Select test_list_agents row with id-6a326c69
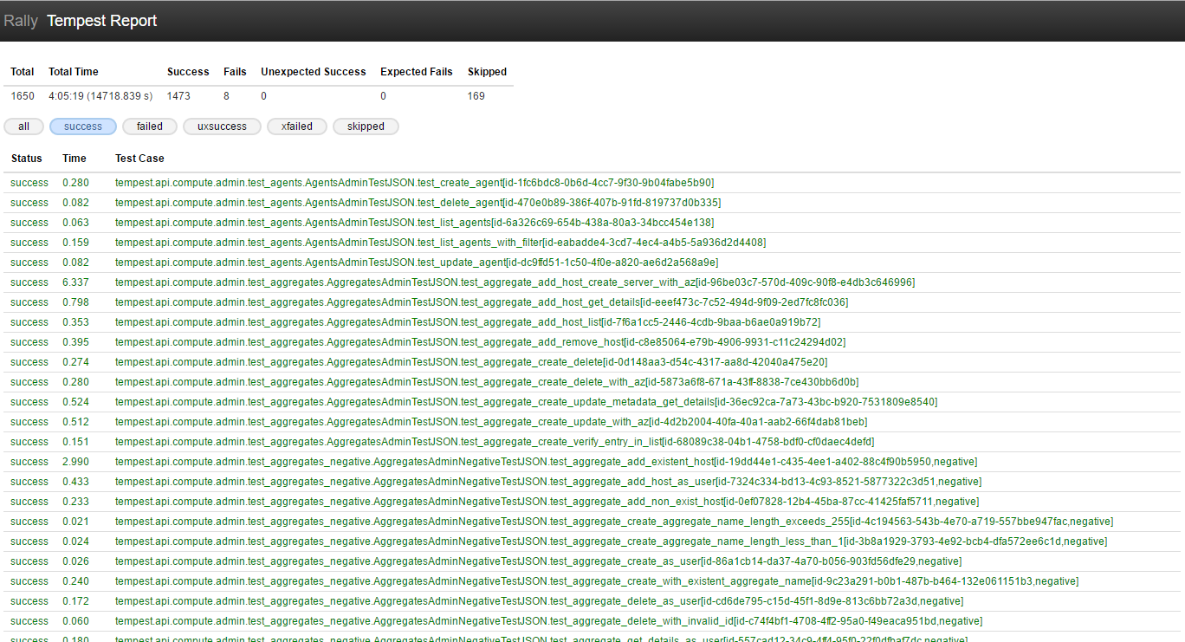The image size is (1185, 642). pyautogui.click(x=592, y=223)
